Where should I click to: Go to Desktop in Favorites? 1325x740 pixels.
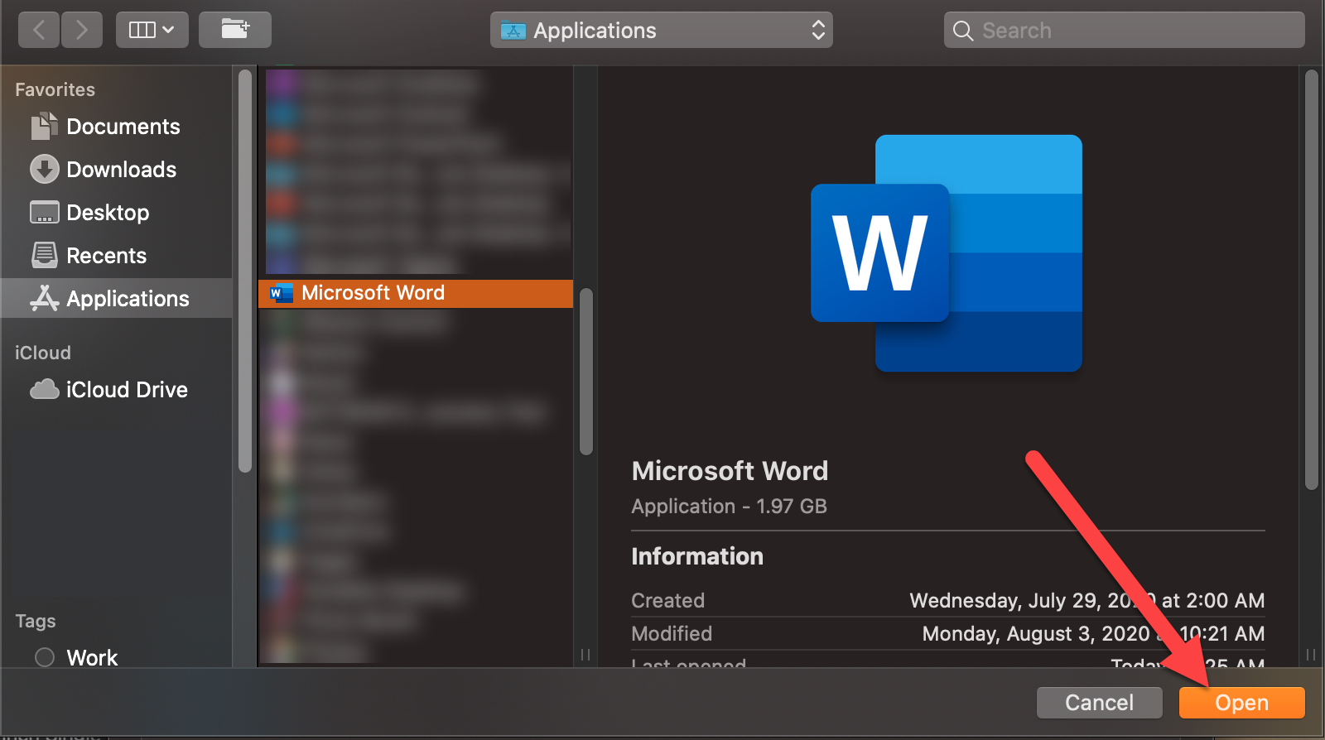tap(116, 213)
